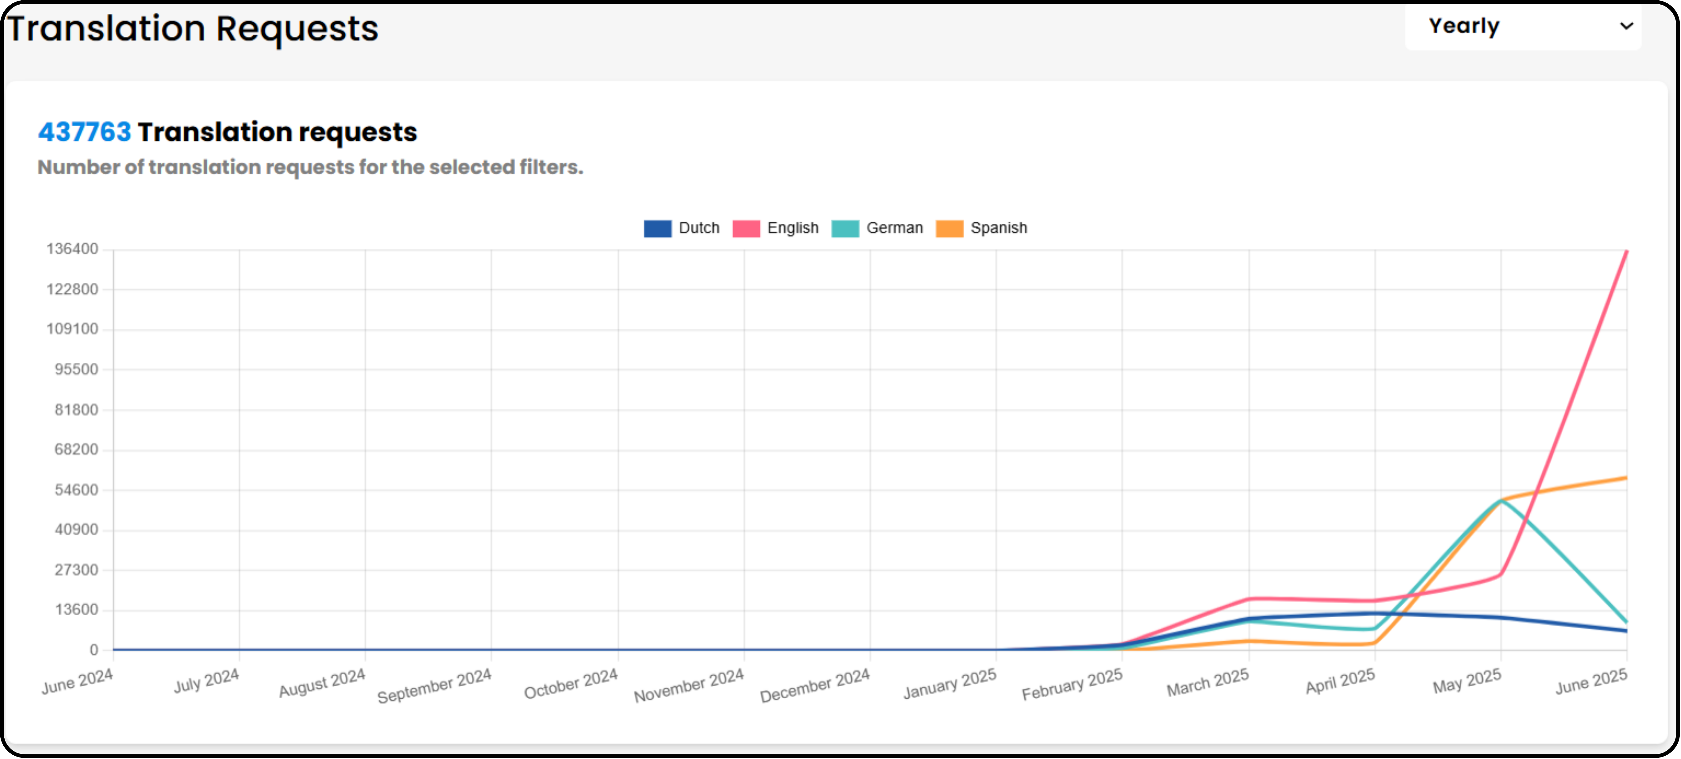Click the June 2024 x-axis label
This screenshot has height=759, width=1681.
[x=77, y=683]
